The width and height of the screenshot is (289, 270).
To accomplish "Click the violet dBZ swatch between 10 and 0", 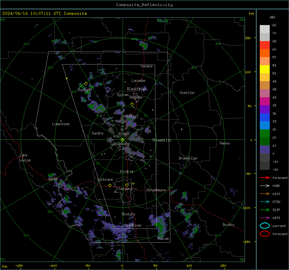I will (265, 150).
